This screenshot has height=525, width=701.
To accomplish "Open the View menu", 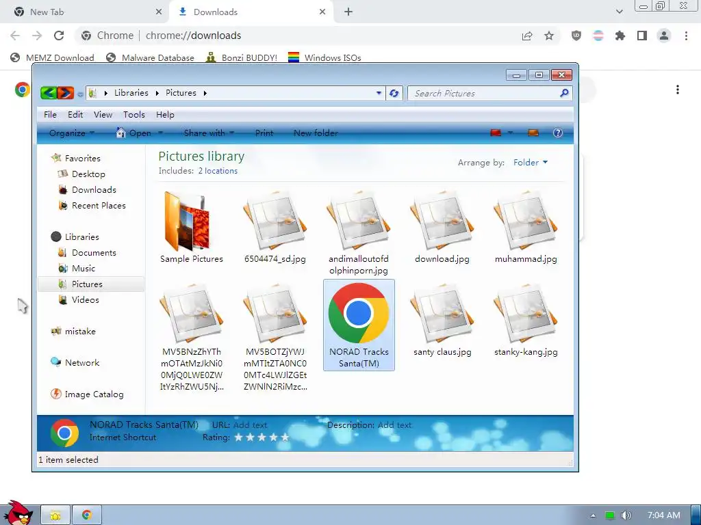I will point(103,115).
